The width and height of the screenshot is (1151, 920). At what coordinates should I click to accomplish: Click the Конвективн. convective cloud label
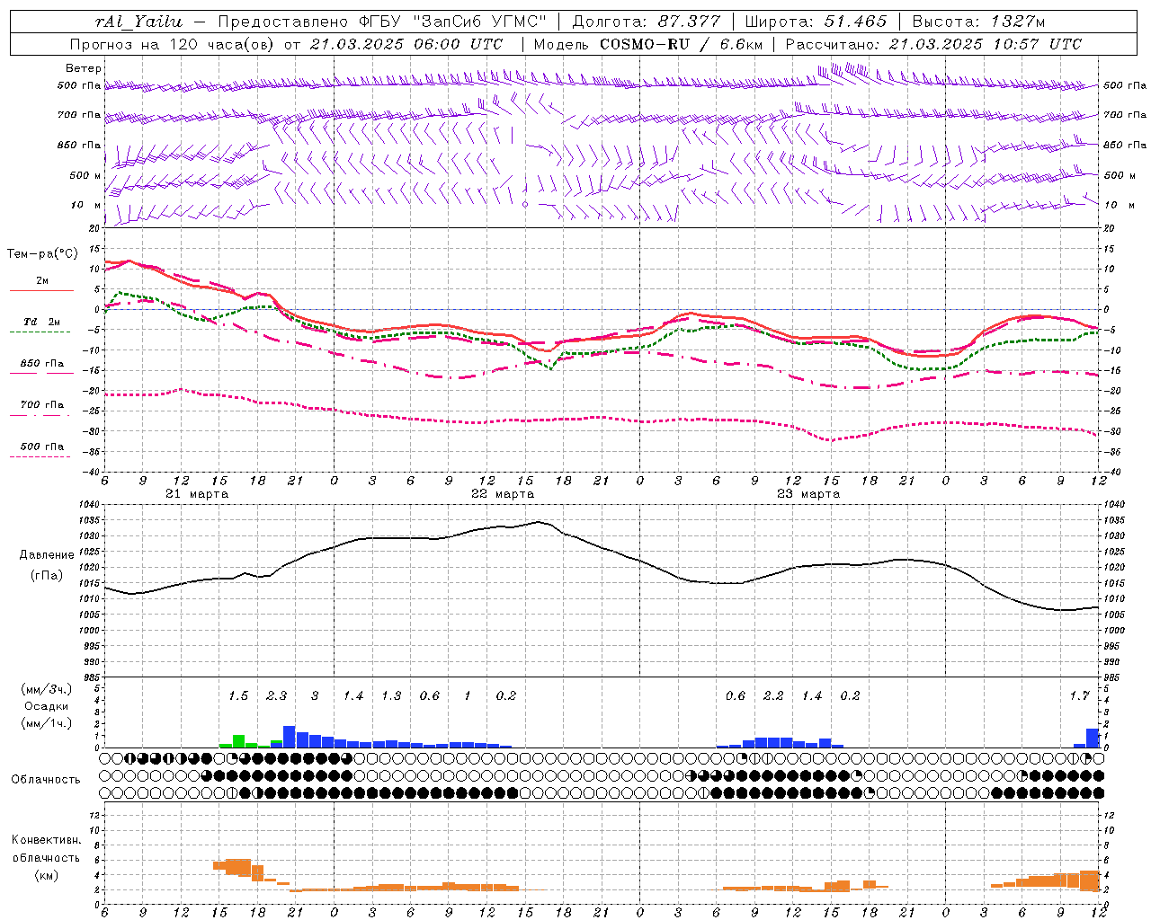click(46, 840)
